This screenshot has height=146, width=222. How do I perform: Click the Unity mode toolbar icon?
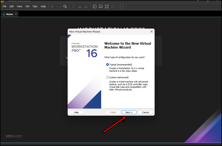[113, 7]
